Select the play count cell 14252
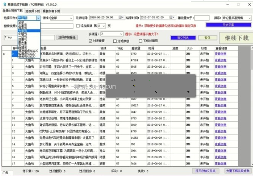The image size is (253, 176). pyautogui.click(x=139, y=138)
